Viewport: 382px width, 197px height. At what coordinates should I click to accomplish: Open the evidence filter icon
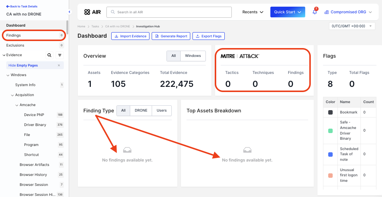60,55
